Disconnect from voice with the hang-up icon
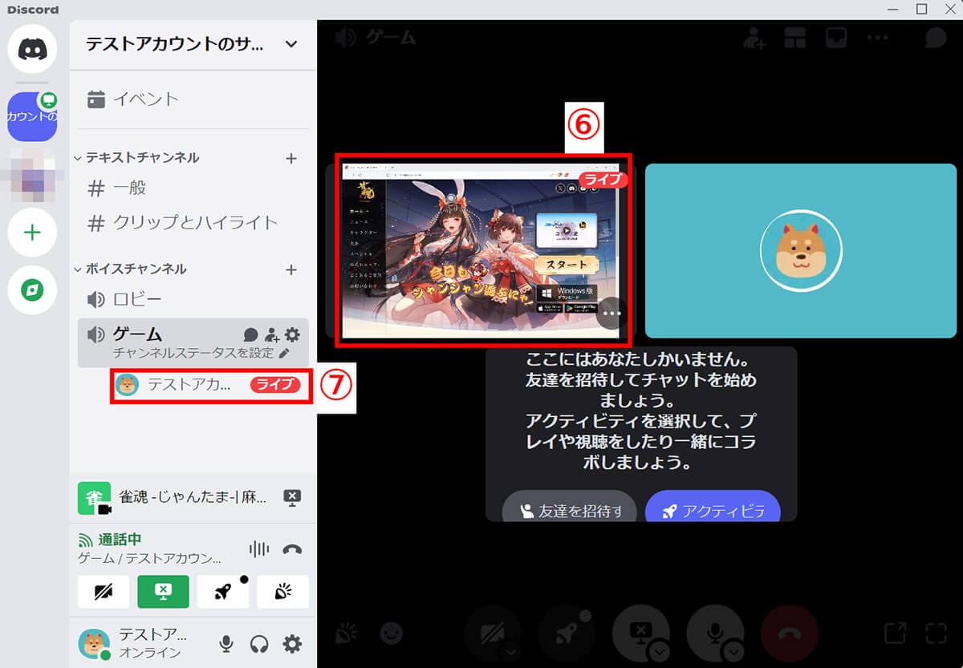The image size is (963, 668). click(292, 550)
